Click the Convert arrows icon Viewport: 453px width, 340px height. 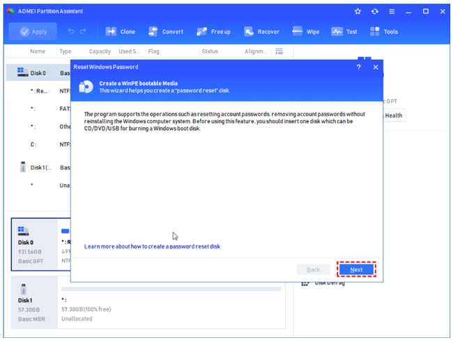153,31
